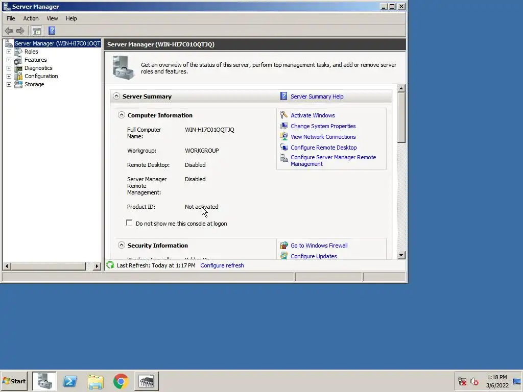Click the Forward arrow toolbar icon
Viewport: 523px width, 392px height.
click(x=20, y=31)
